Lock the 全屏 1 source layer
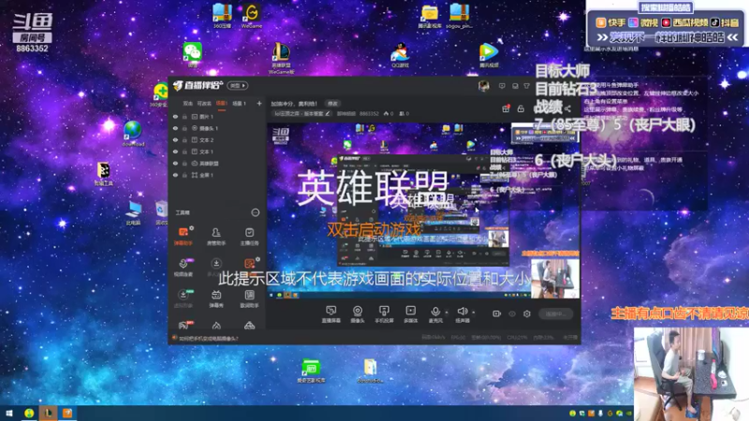 click(184, 175)
